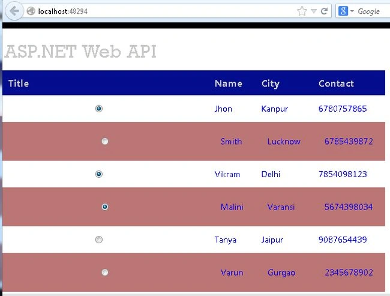Click the Title column header

click(x=19, y=83)
